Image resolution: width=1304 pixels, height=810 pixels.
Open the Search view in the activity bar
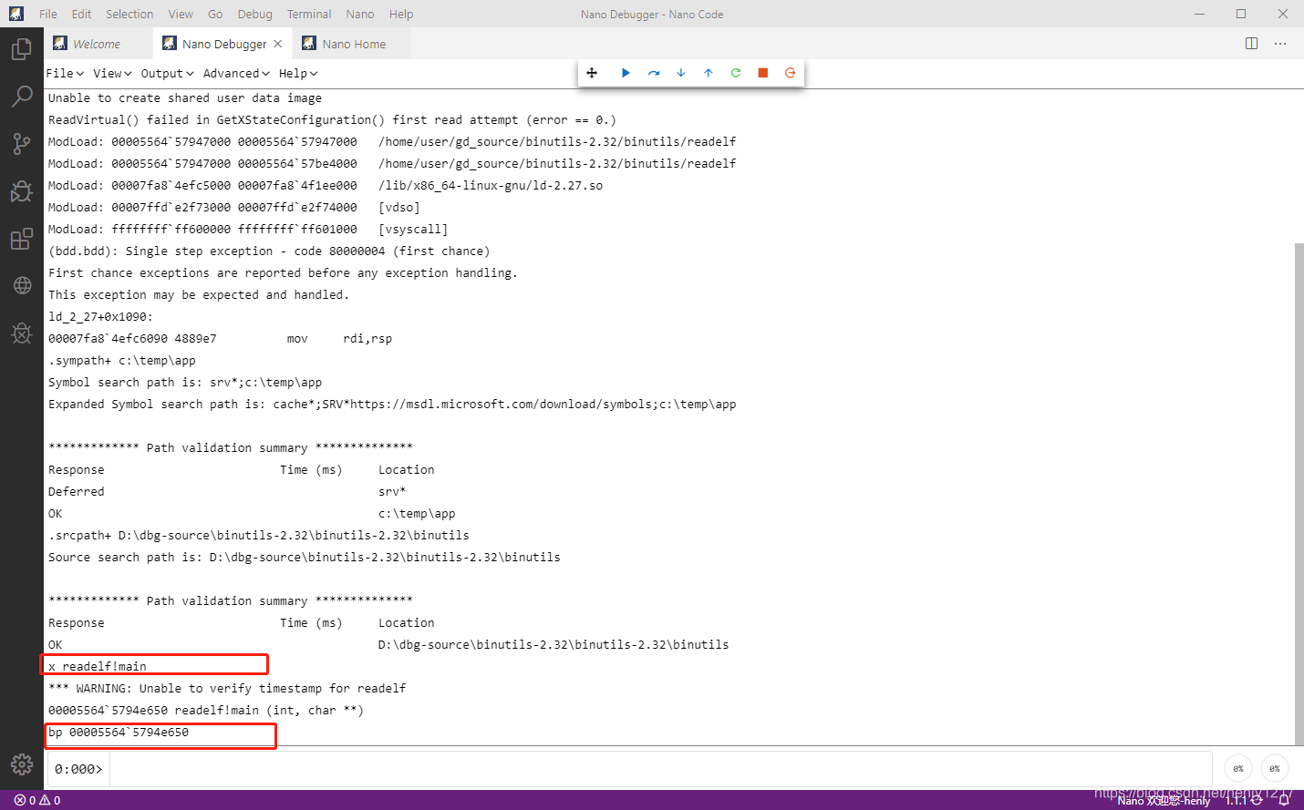(x=22, y=97)
